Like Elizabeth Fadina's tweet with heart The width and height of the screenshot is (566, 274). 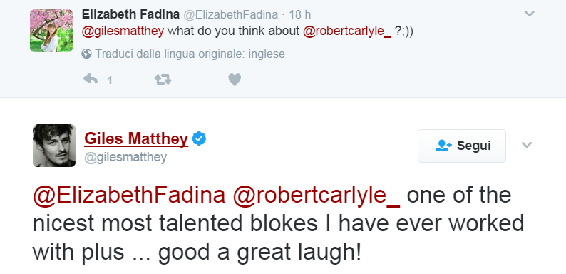[x=235, y=79]
